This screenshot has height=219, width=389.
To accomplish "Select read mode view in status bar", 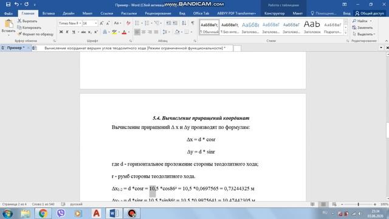I will [312, 204].
